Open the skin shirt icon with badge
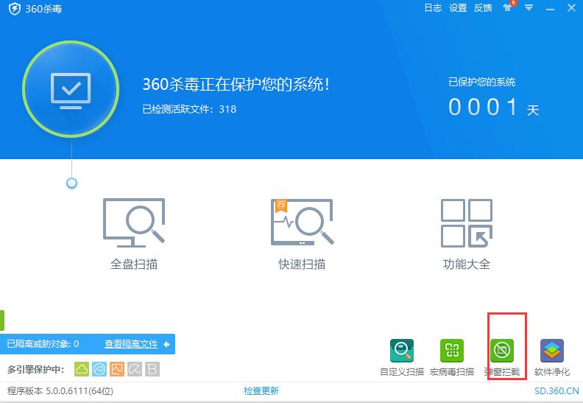This screenshot has height=403, width=583. click(x=508, y=7)
